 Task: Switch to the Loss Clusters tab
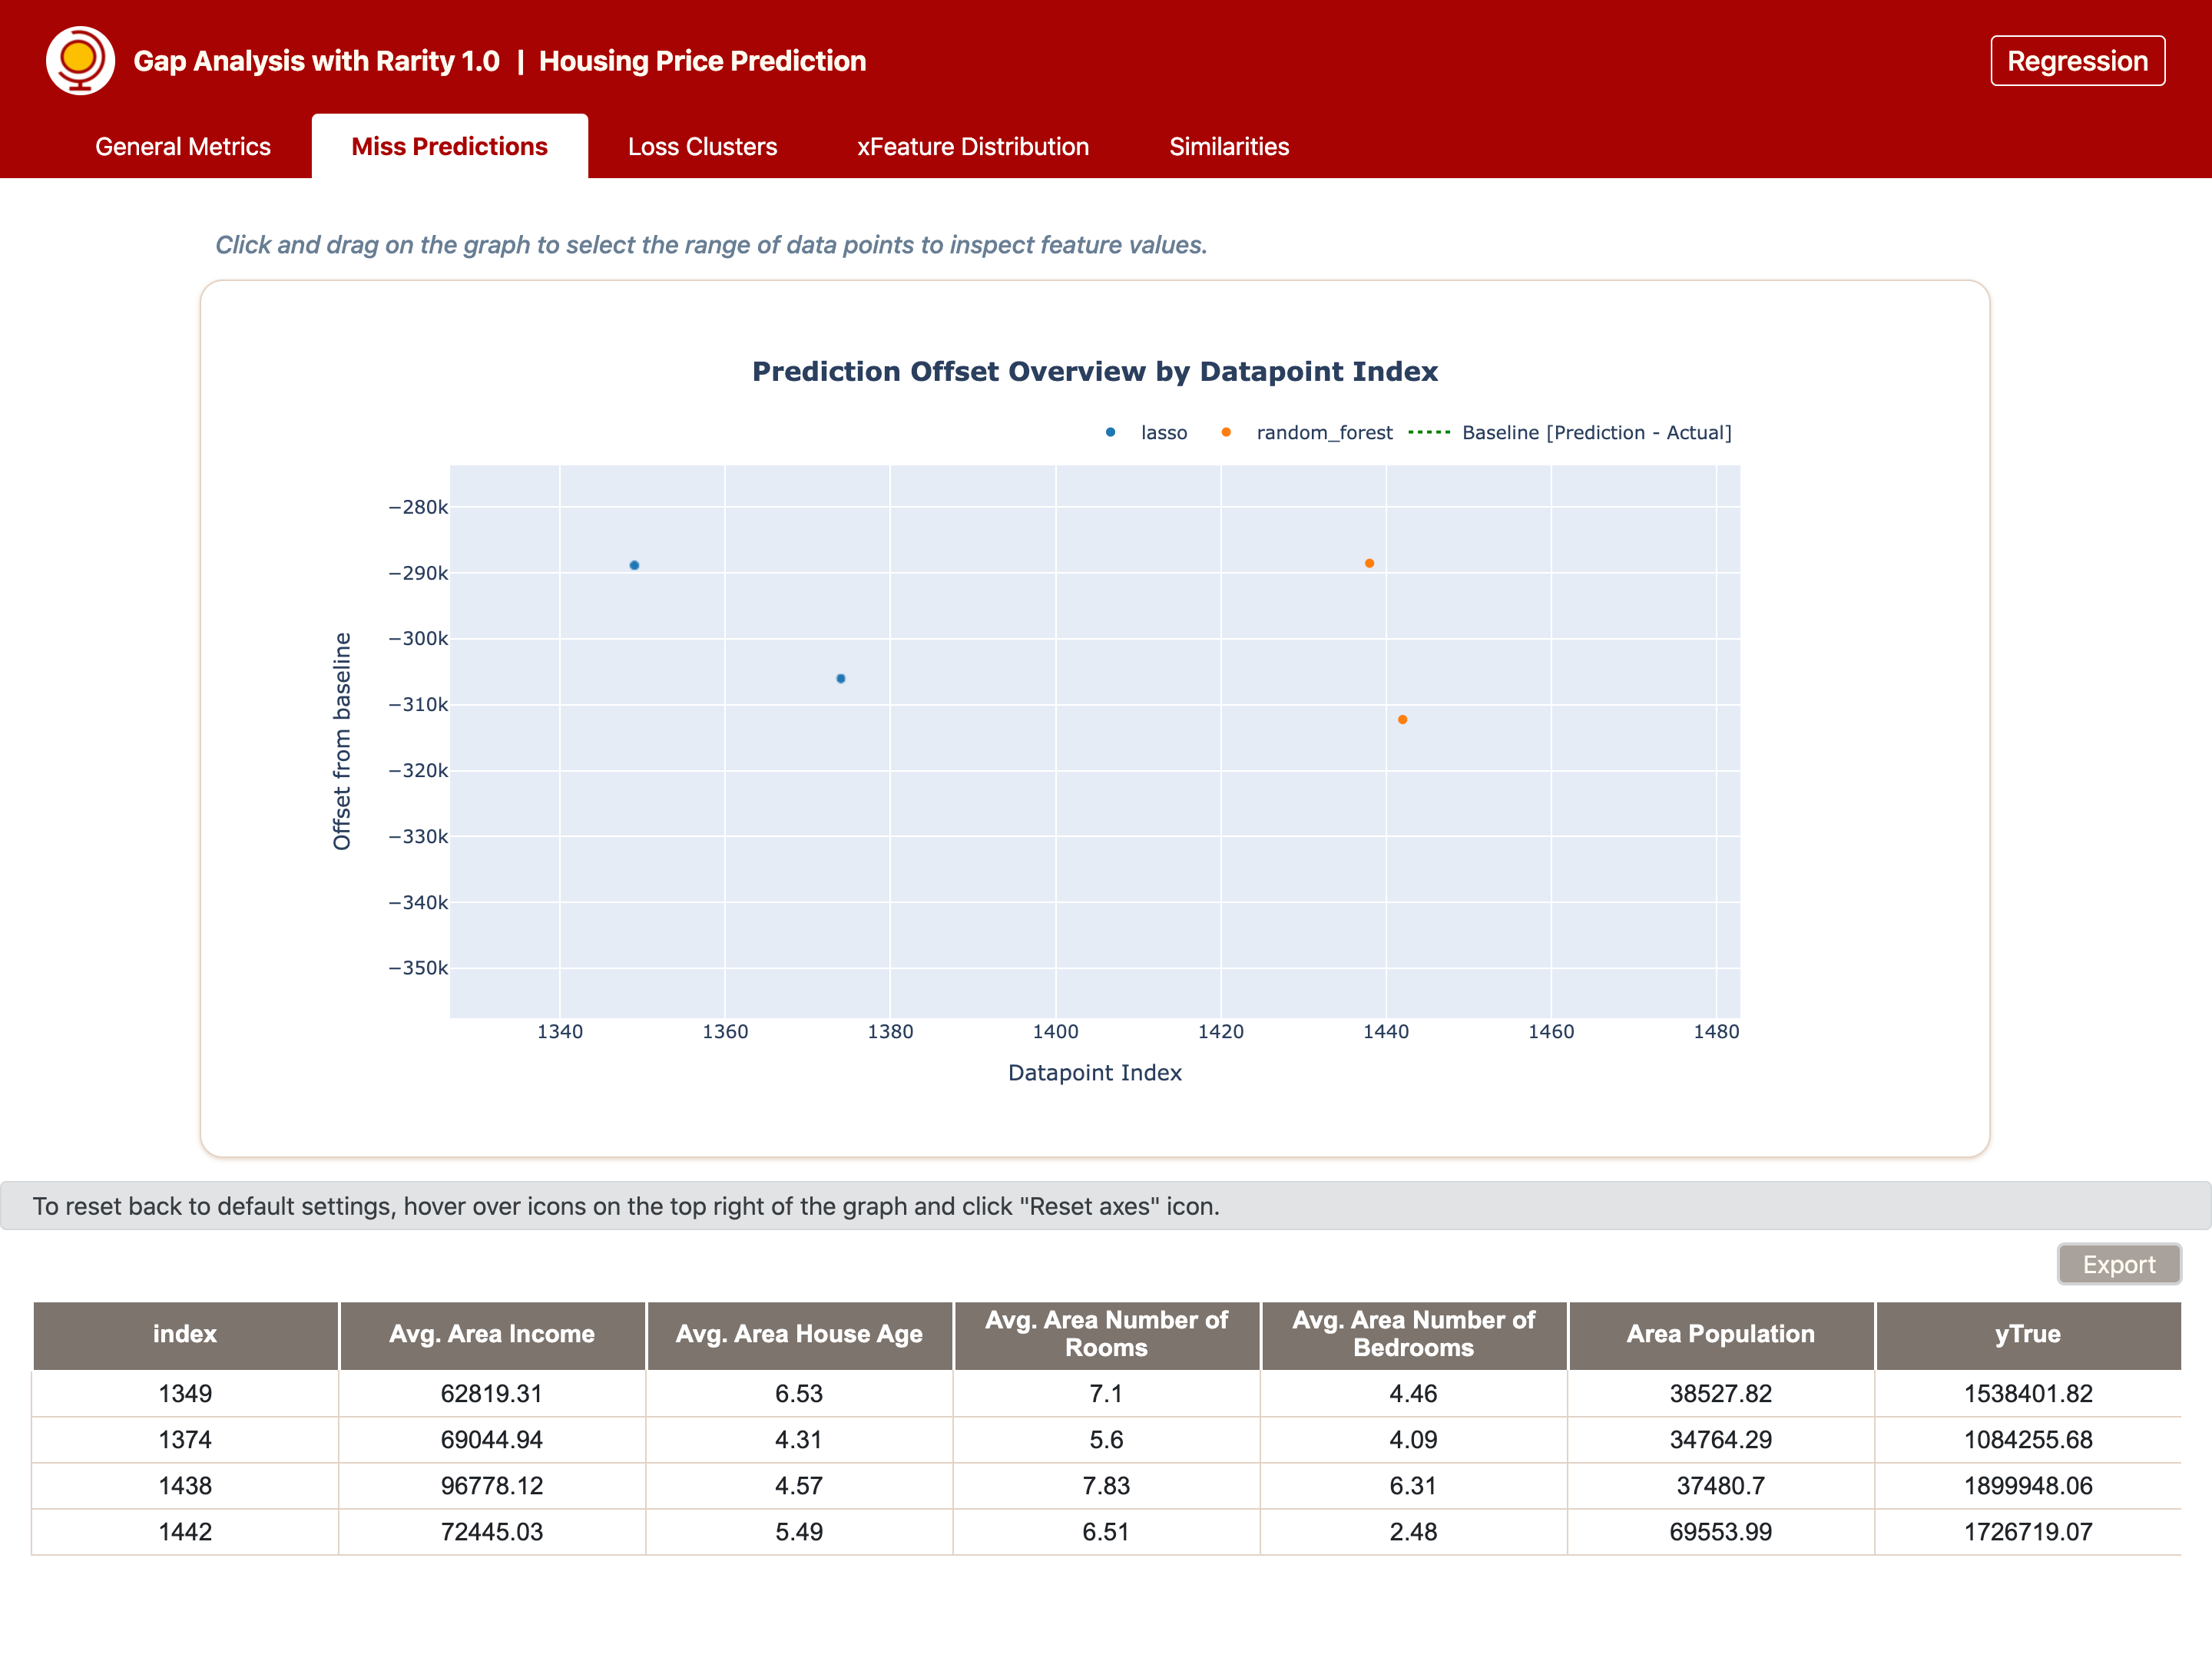click(x=702, y=147)
